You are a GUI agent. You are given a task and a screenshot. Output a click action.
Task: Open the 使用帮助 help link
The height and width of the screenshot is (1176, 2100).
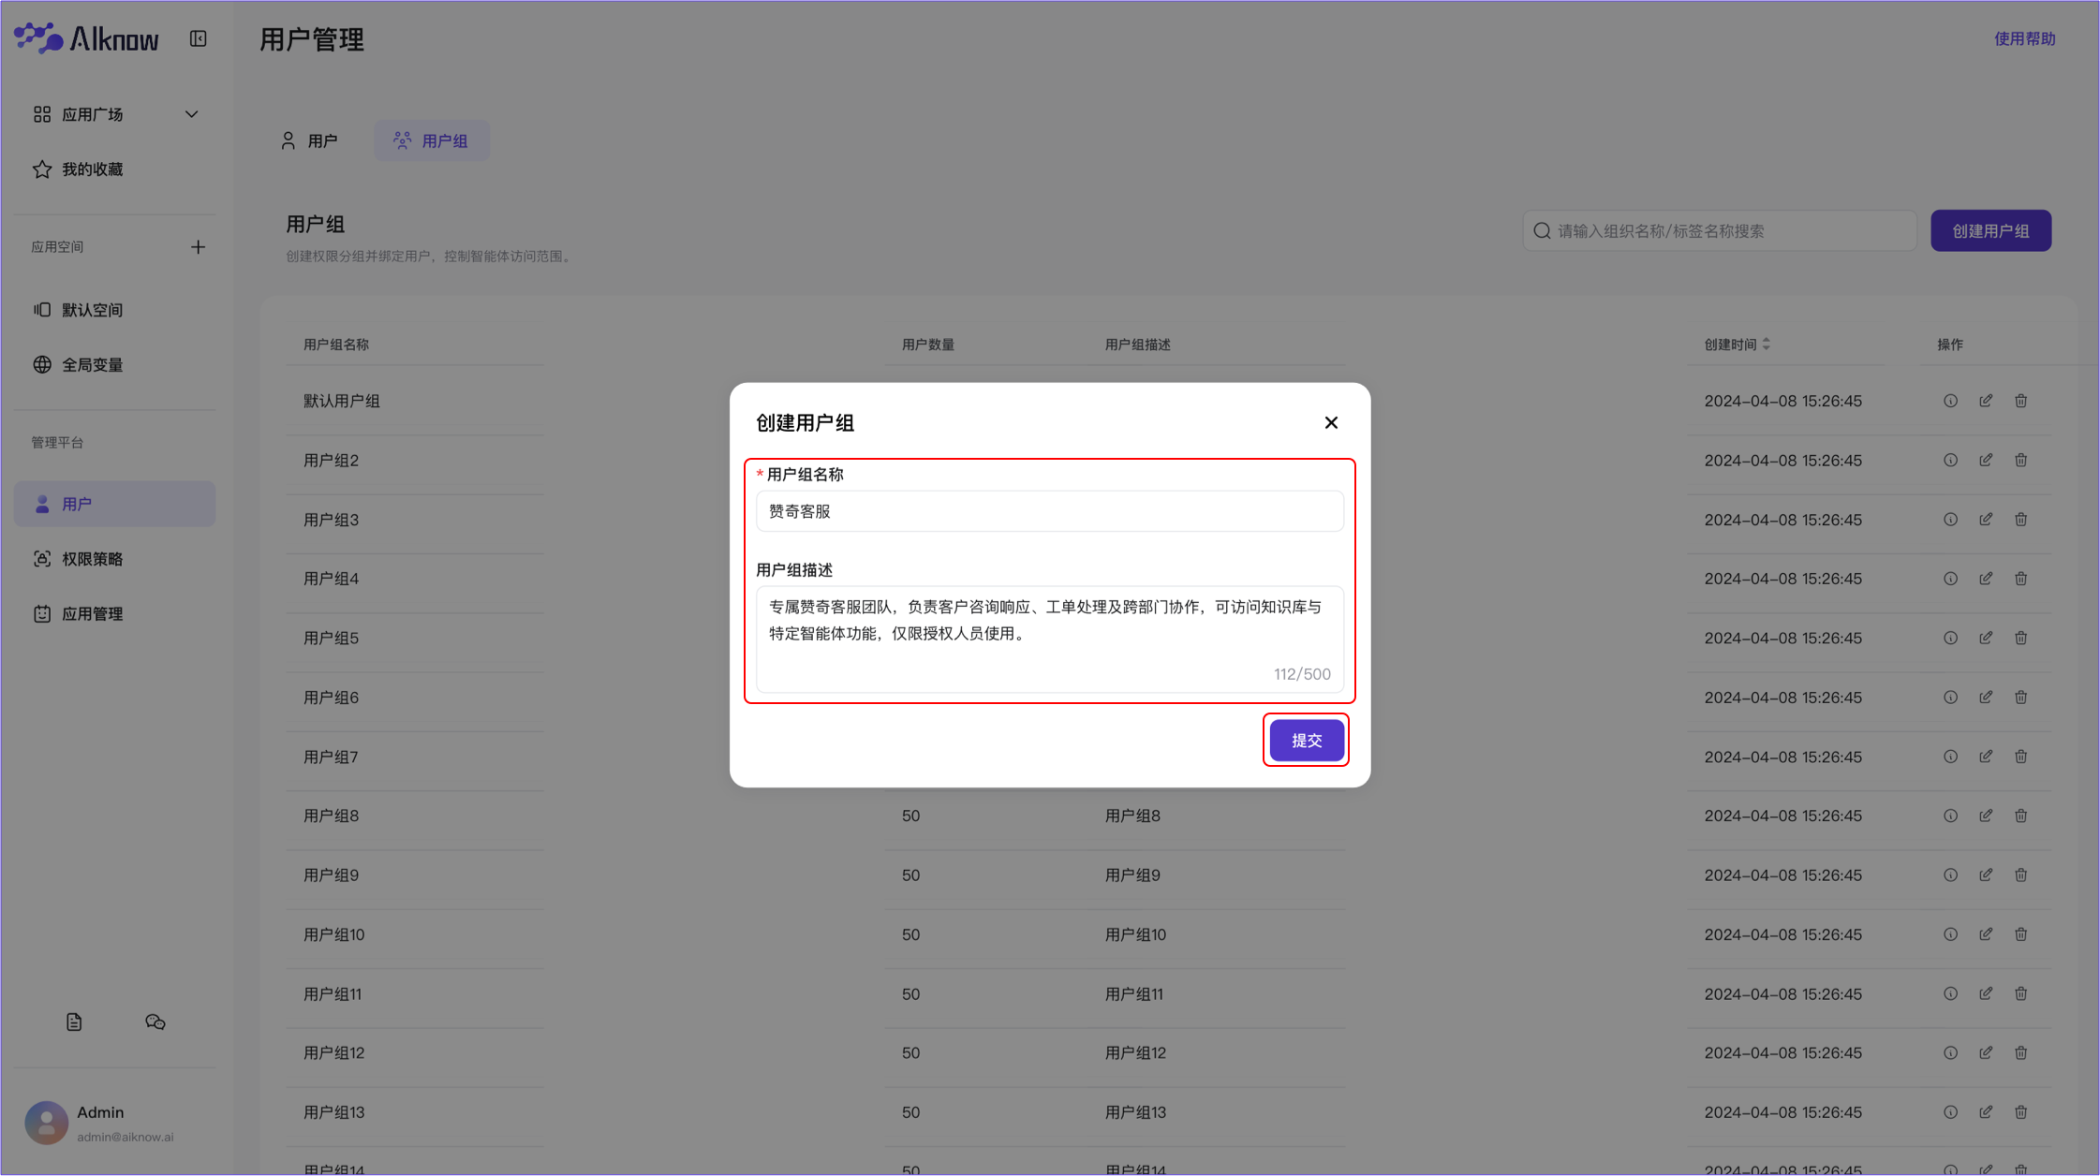[x=2023, y=38]
